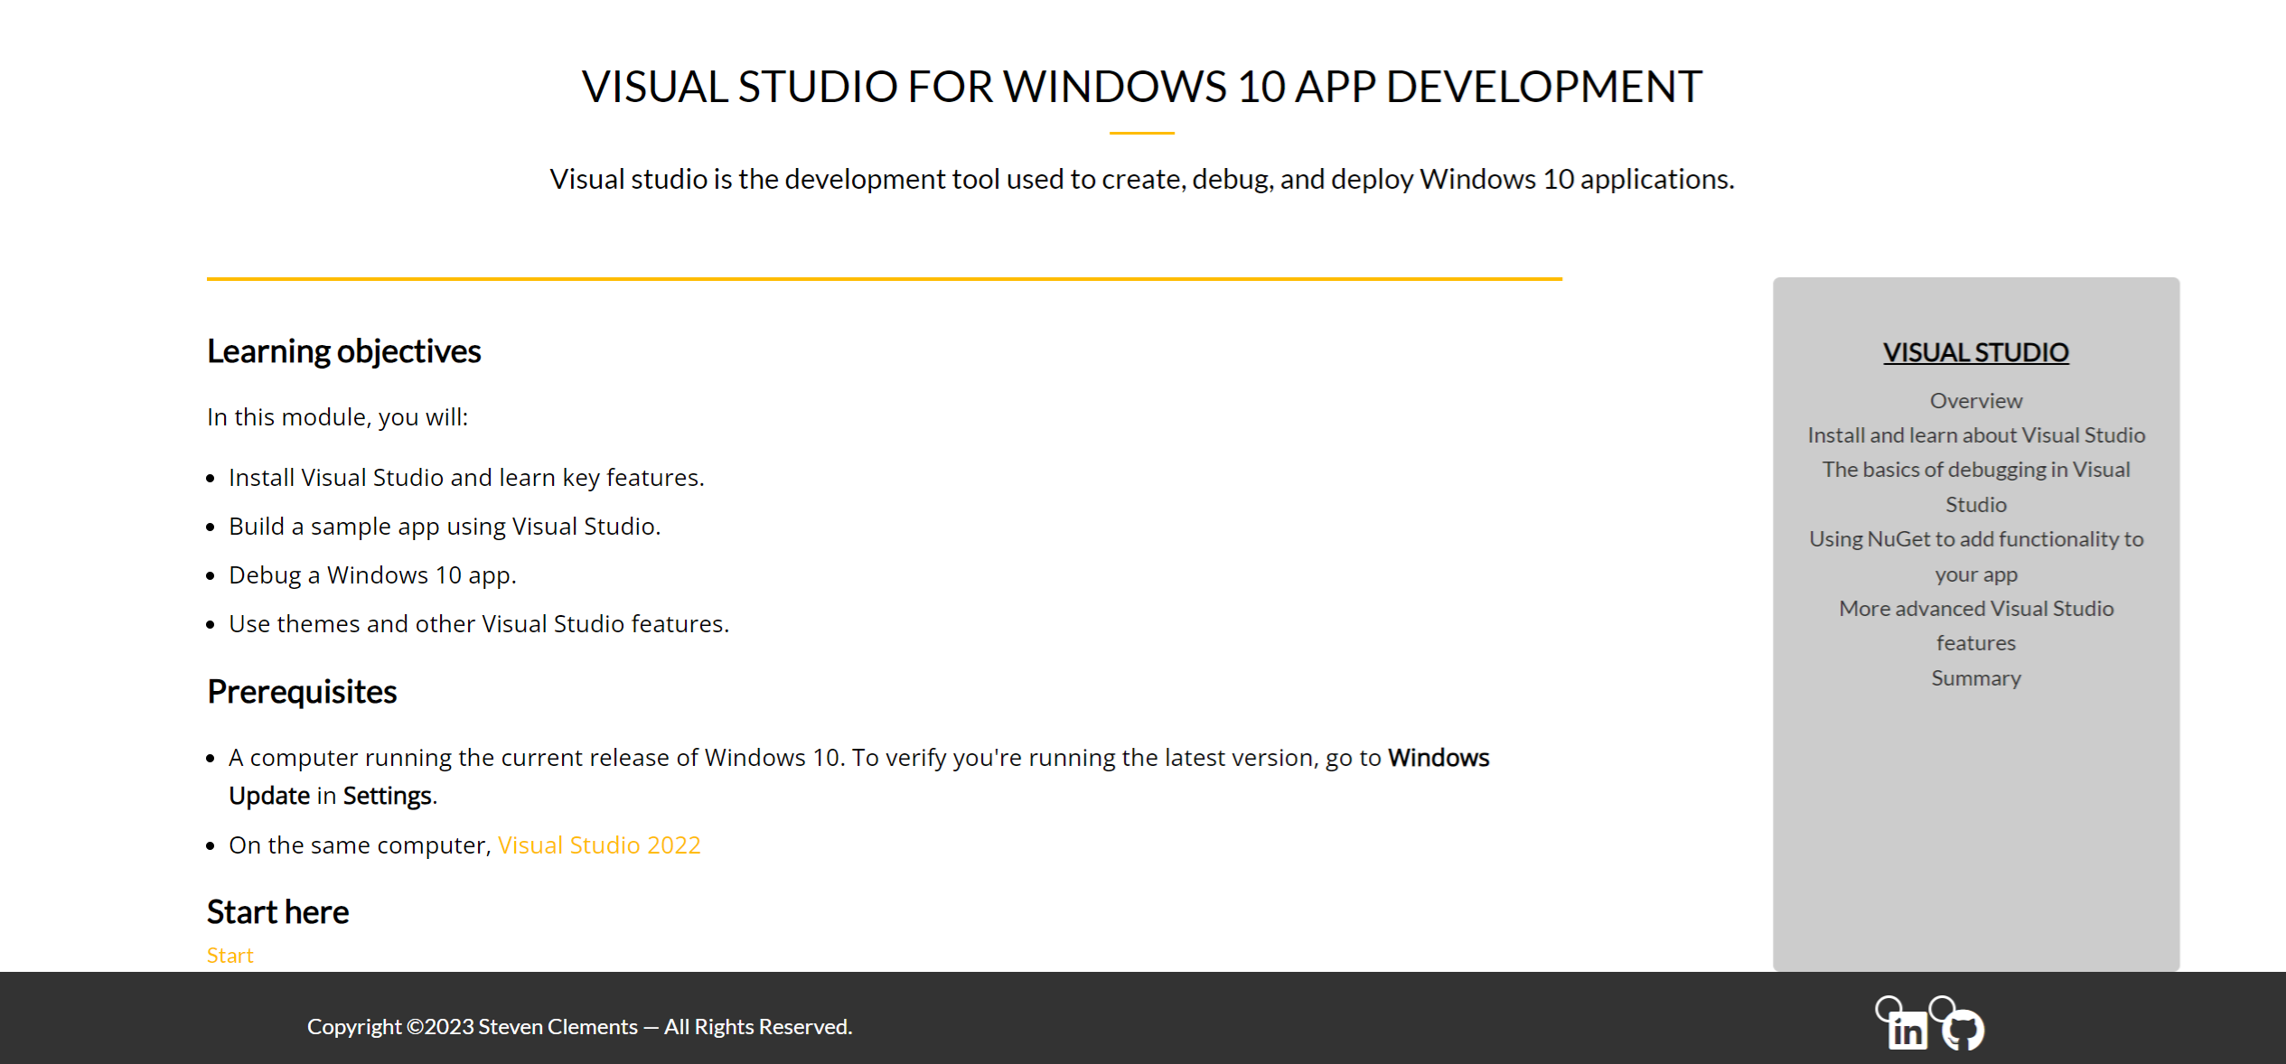Click the Visual Studio 2022 link
Viewport: 2286px width, 1064px height.
pyautogui.click(x=599, y=845)
